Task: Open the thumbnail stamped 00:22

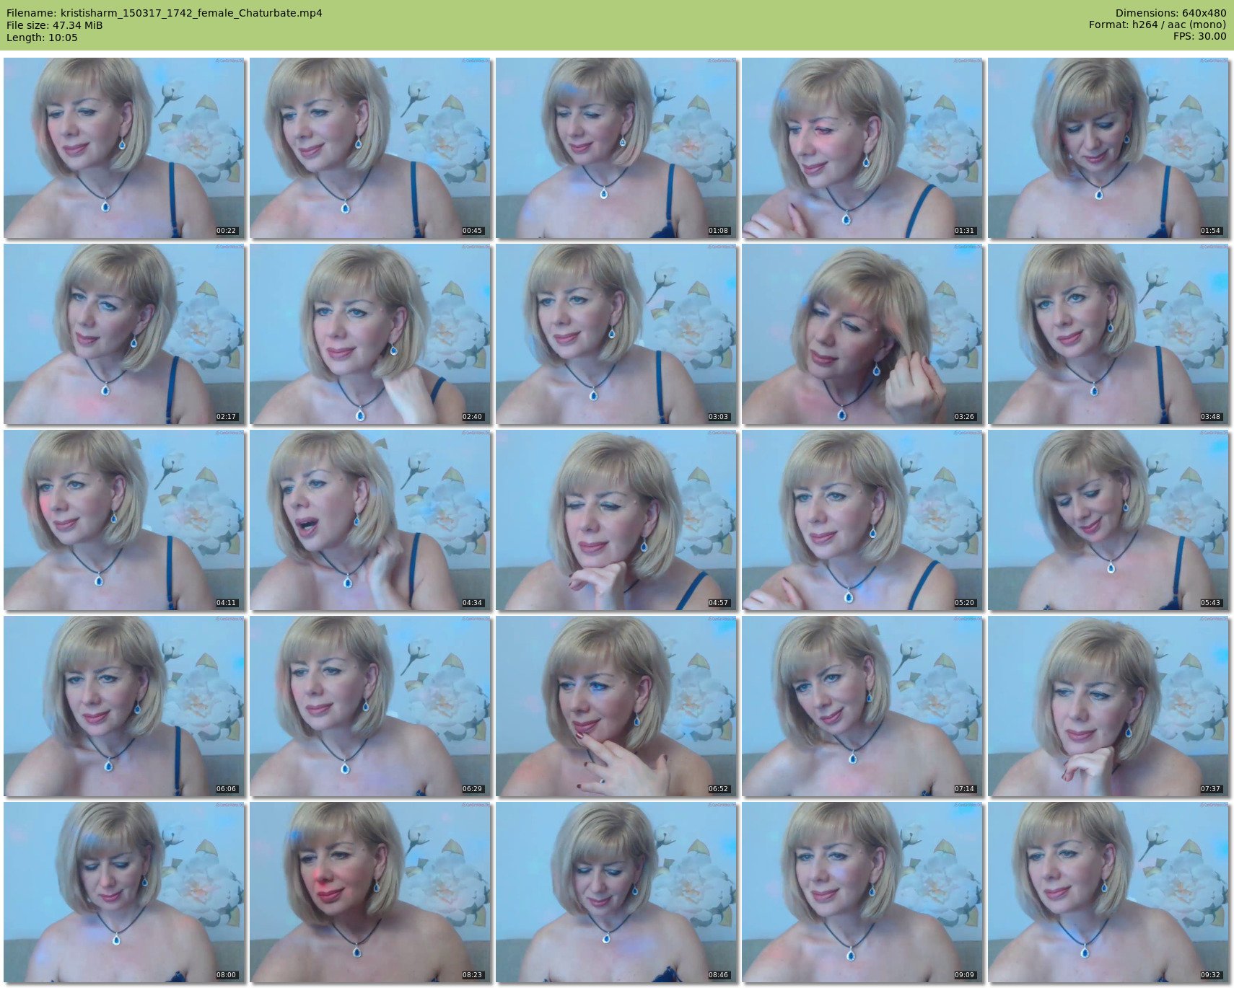Action: (x=124, y=148)
